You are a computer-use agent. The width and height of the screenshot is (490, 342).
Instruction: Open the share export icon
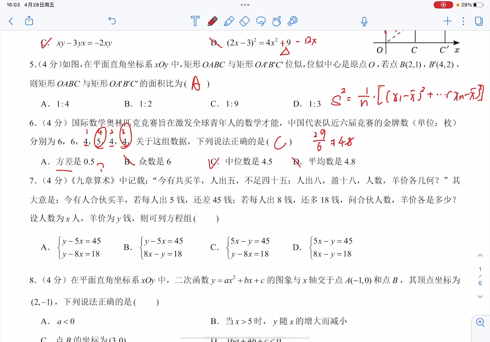point(29,21)
